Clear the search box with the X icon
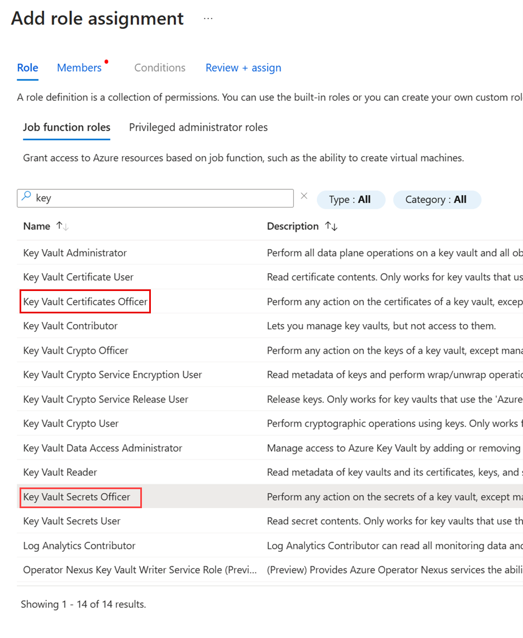Viewport: 523px width, 638px height. [304, 196]
